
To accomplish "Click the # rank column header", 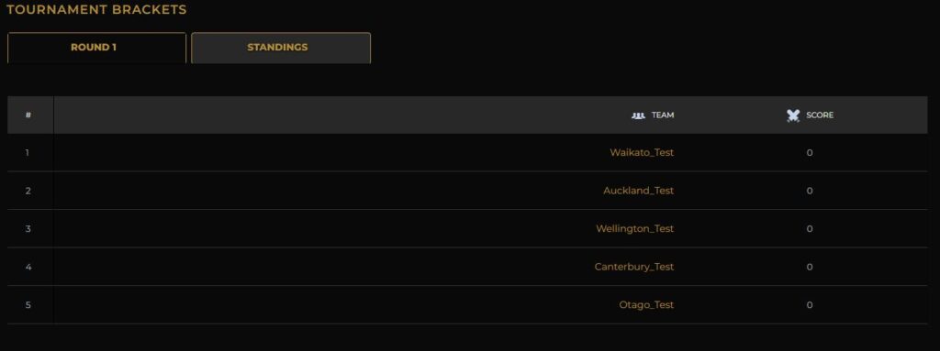I will 28,115.
